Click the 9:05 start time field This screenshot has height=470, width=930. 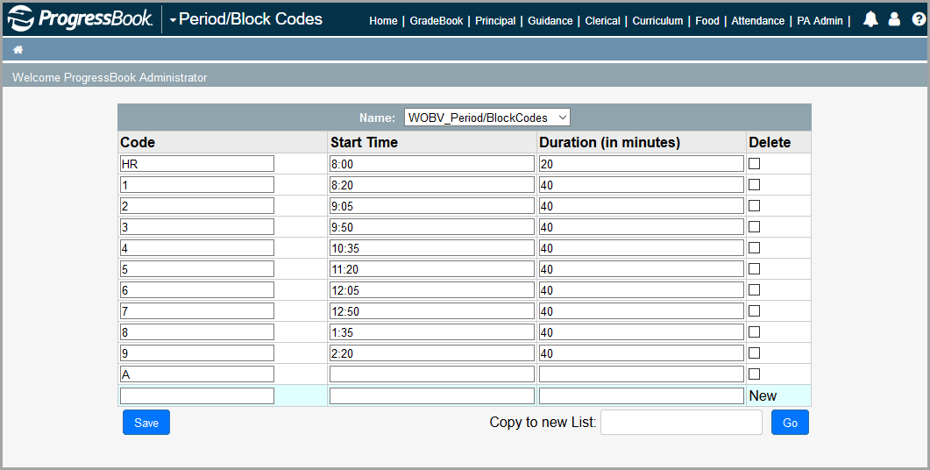click(x=432, y=206)
